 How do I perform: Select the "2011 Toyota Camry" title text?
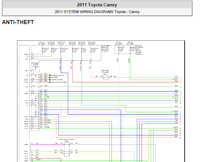(x=97, y=5)
